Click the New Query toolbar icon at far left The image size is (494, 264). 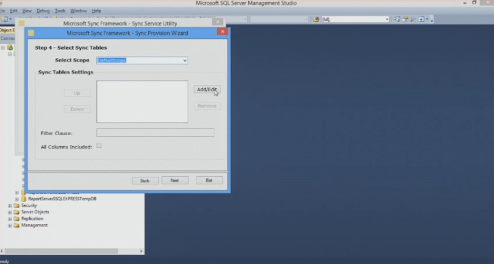coord(4,19)
